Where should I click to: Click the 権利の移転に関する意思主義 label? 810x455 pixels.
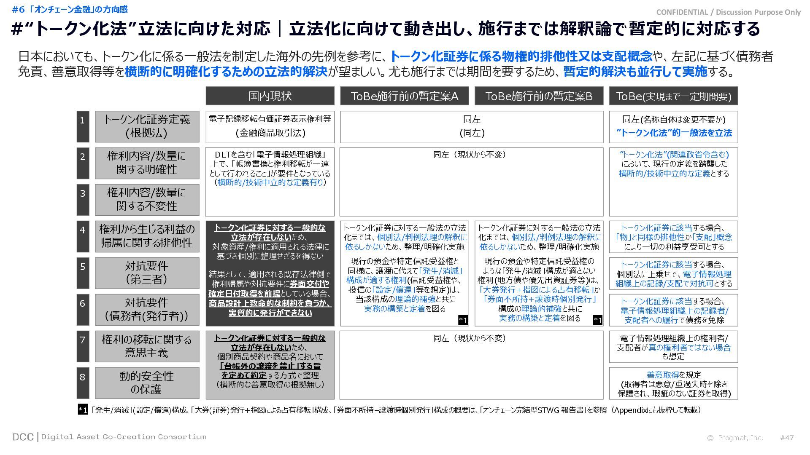(147, 346)
